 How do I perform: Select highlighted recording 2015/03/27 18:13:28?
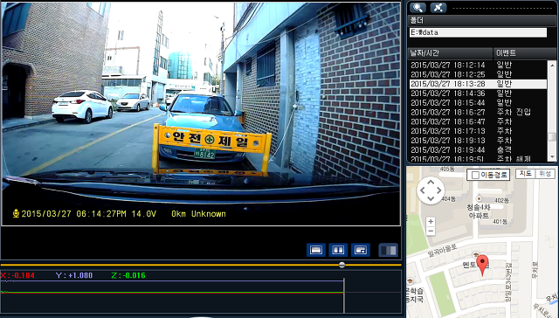pos(478,84)
